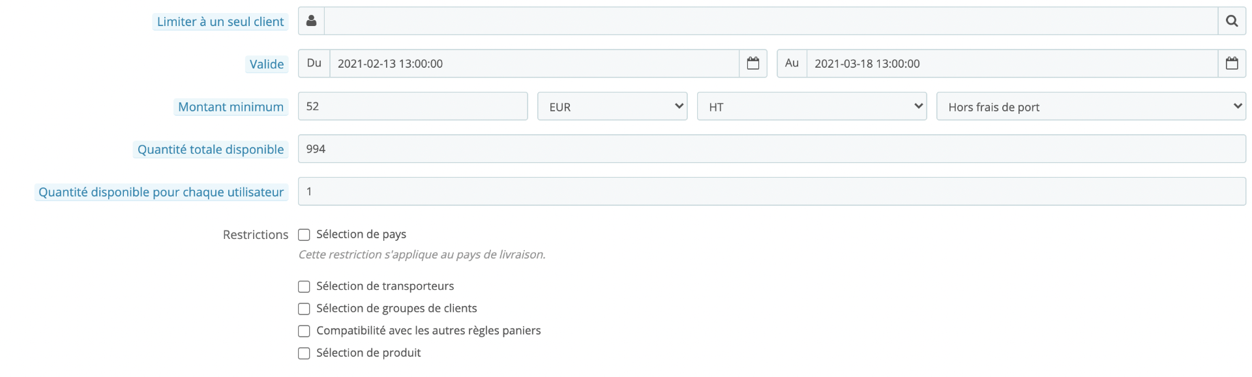Click the Quantité totale disponible label
The image size is (1252, 377).
point(211,149)
